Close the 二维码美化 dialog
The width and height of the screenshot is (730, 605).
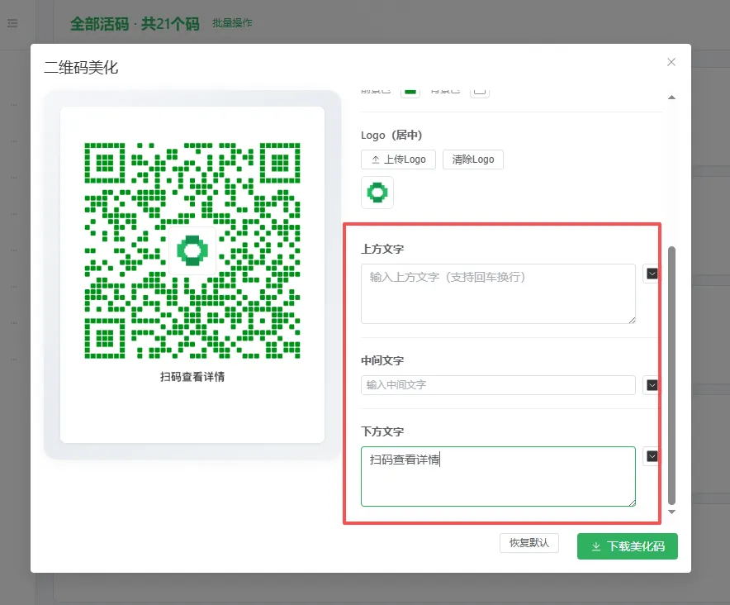pyautogui.click(x=671, y=62)
